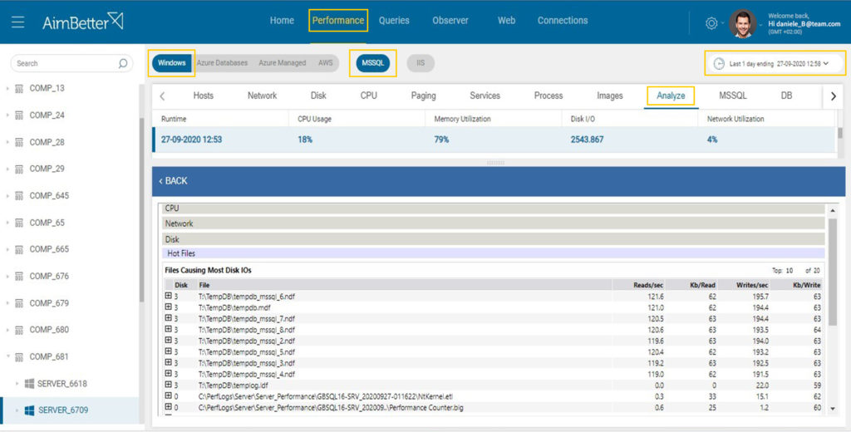
Task: Click the company icon next to COMP_645
Action: 19,196
